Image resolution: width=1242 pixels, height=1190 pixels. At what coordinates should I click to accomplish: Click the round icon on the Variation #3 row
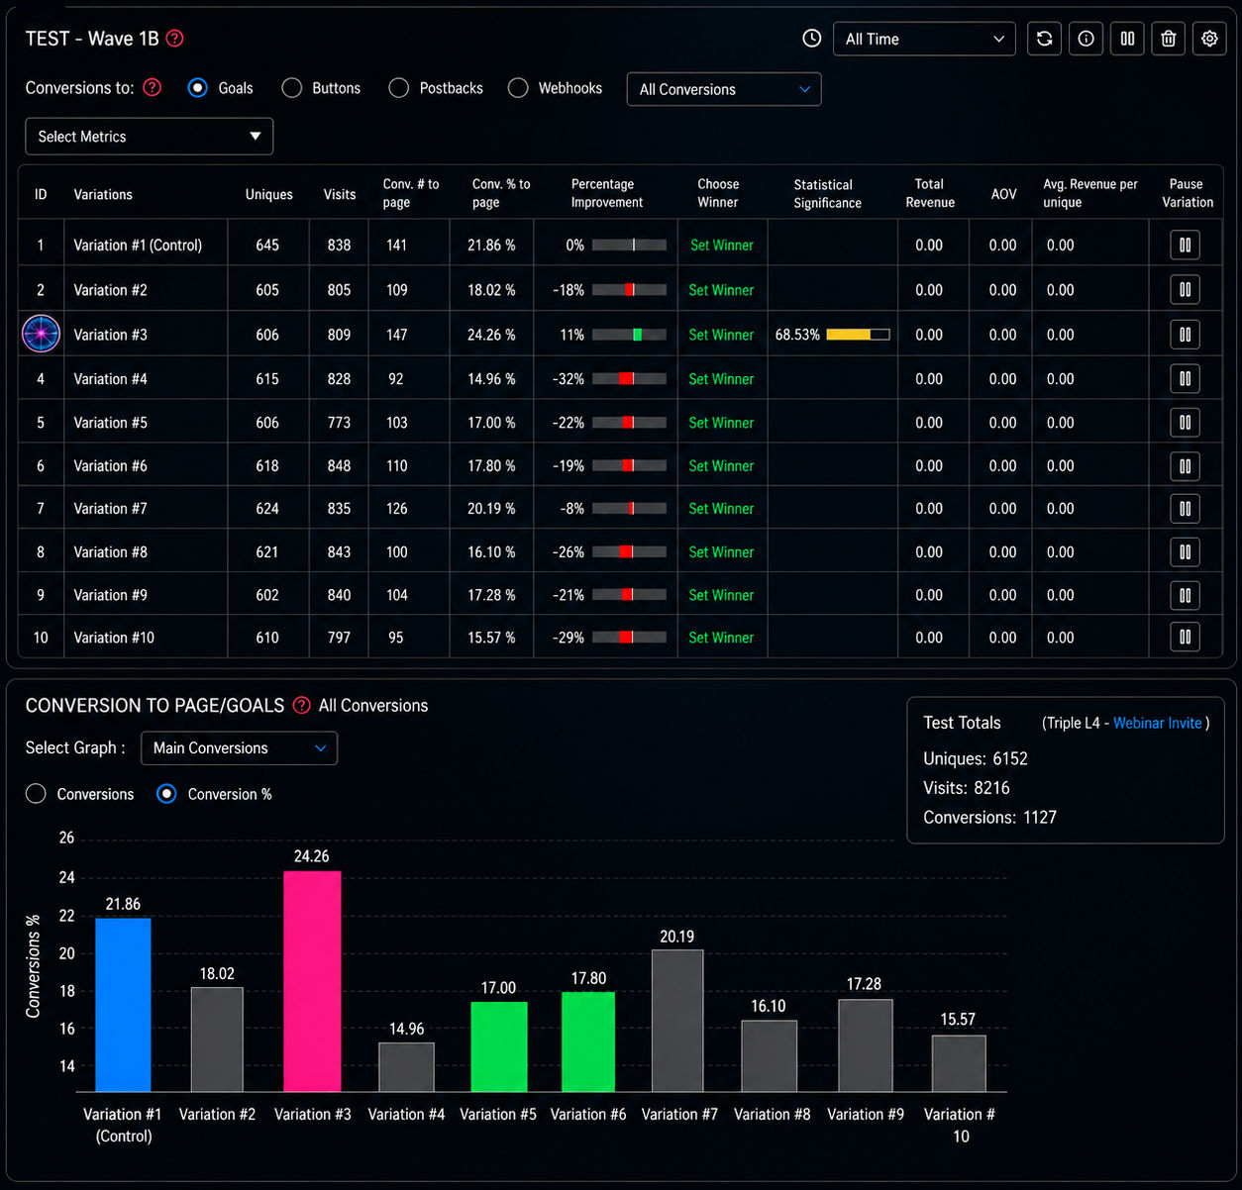click(x=41, y=334)
